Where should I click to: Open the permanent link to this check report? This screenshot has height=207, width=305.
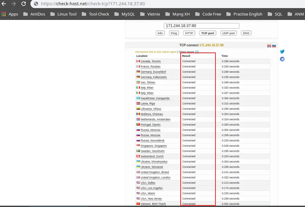pos(156,52)
